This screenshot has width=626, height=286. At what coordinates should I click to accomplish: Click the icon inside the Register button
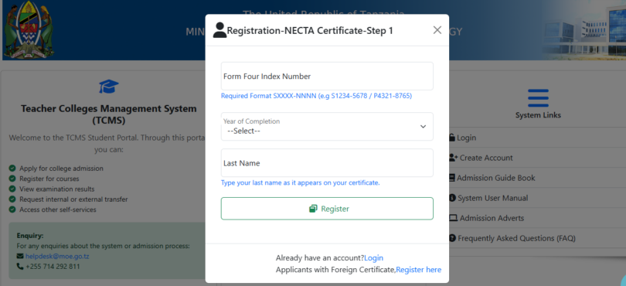point(313,209)
